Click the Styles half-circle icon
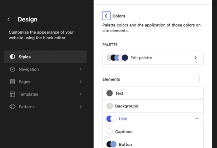 click(13, 57)
